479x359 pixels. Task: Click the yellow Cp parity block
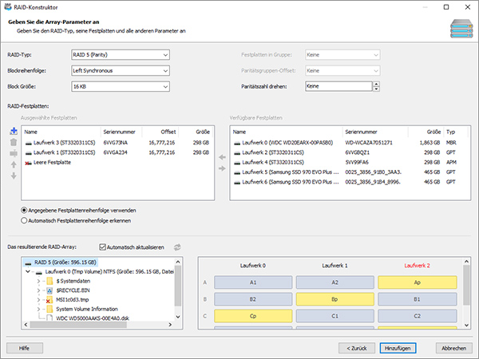(x=253, y=316)
